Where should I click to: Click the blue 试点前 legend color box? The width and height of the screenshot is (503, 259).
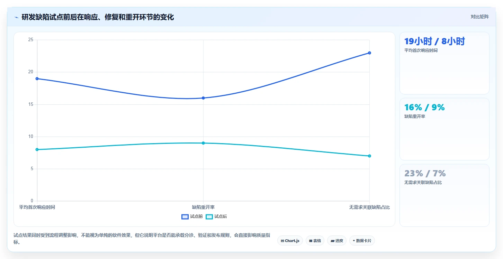185,216
